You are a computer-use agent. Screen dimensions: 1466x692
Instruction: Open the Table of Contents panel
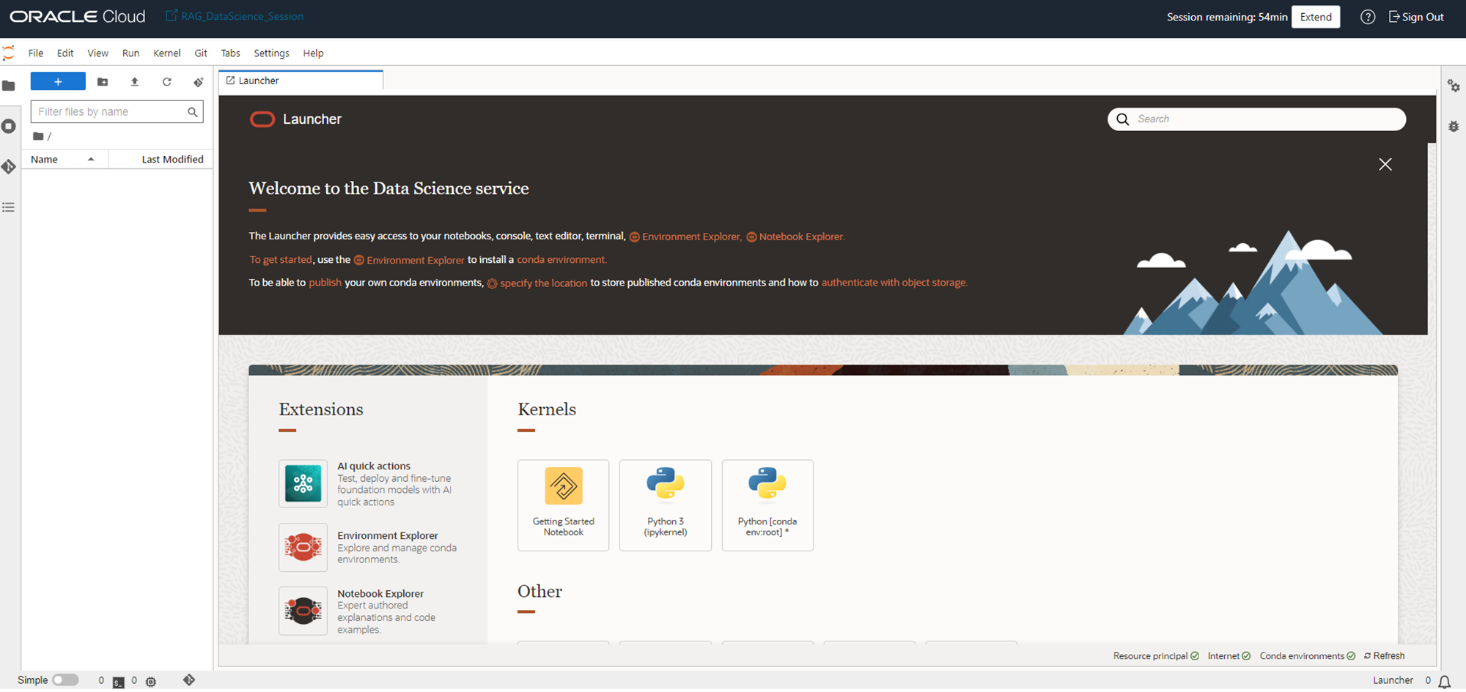[9, 207]
